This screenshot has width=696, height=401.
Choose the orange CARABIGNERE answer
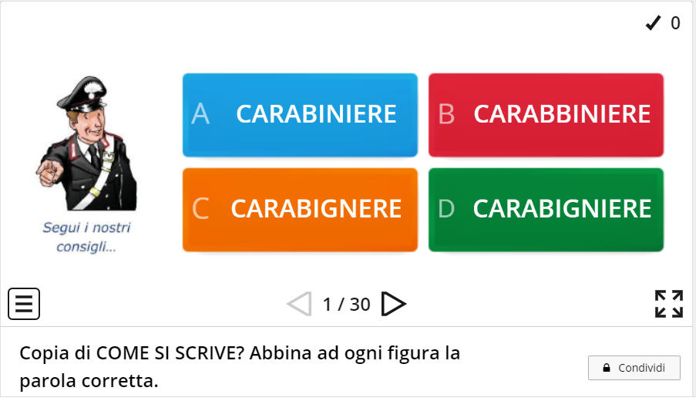(300, 210)
